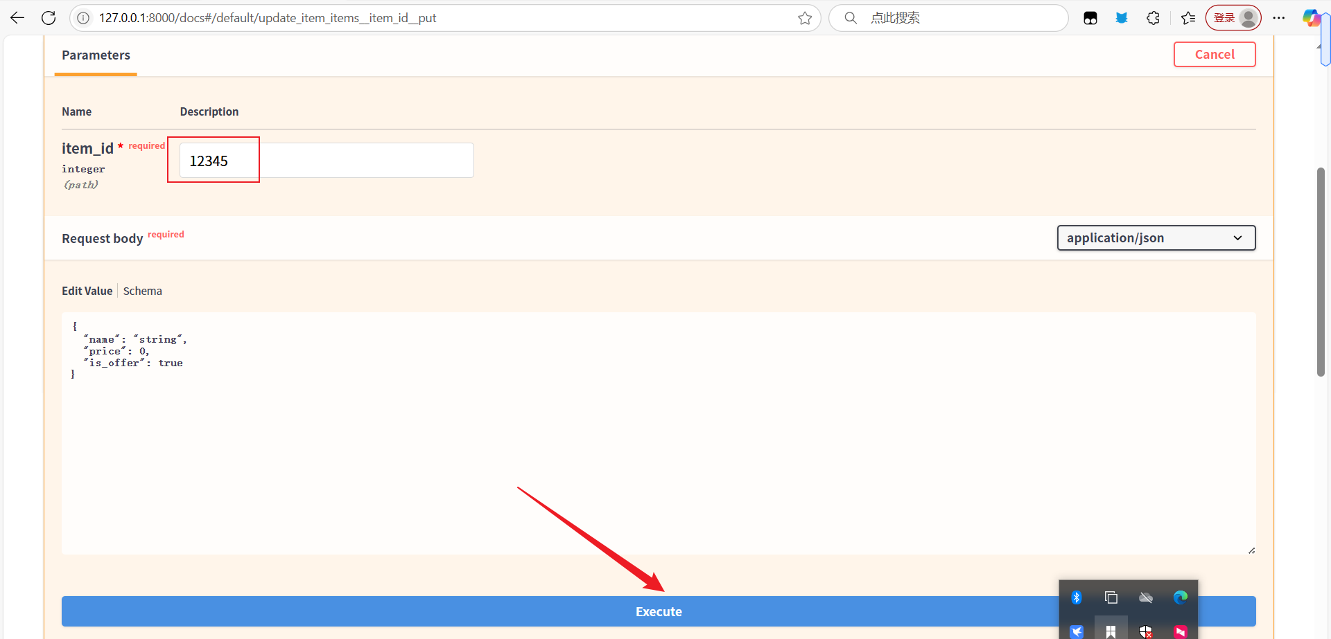Click the 登录 profile sign-in button

[x=1233, y=18]
